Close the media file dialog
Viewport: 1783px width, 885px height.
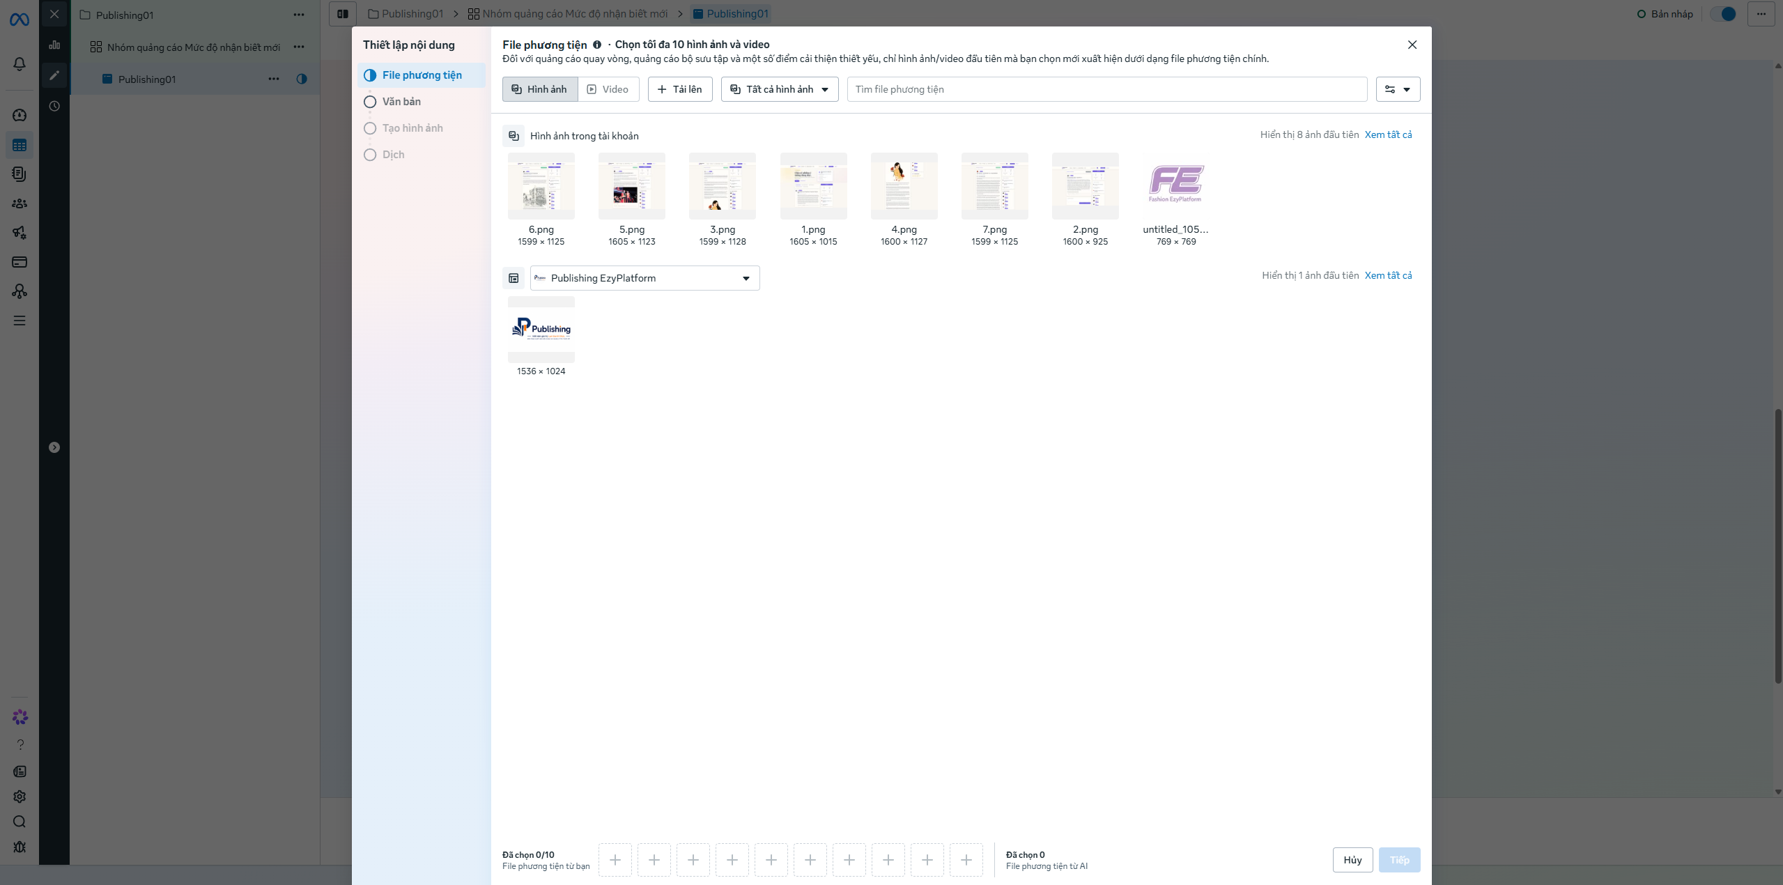click(x=1412, y=45)
